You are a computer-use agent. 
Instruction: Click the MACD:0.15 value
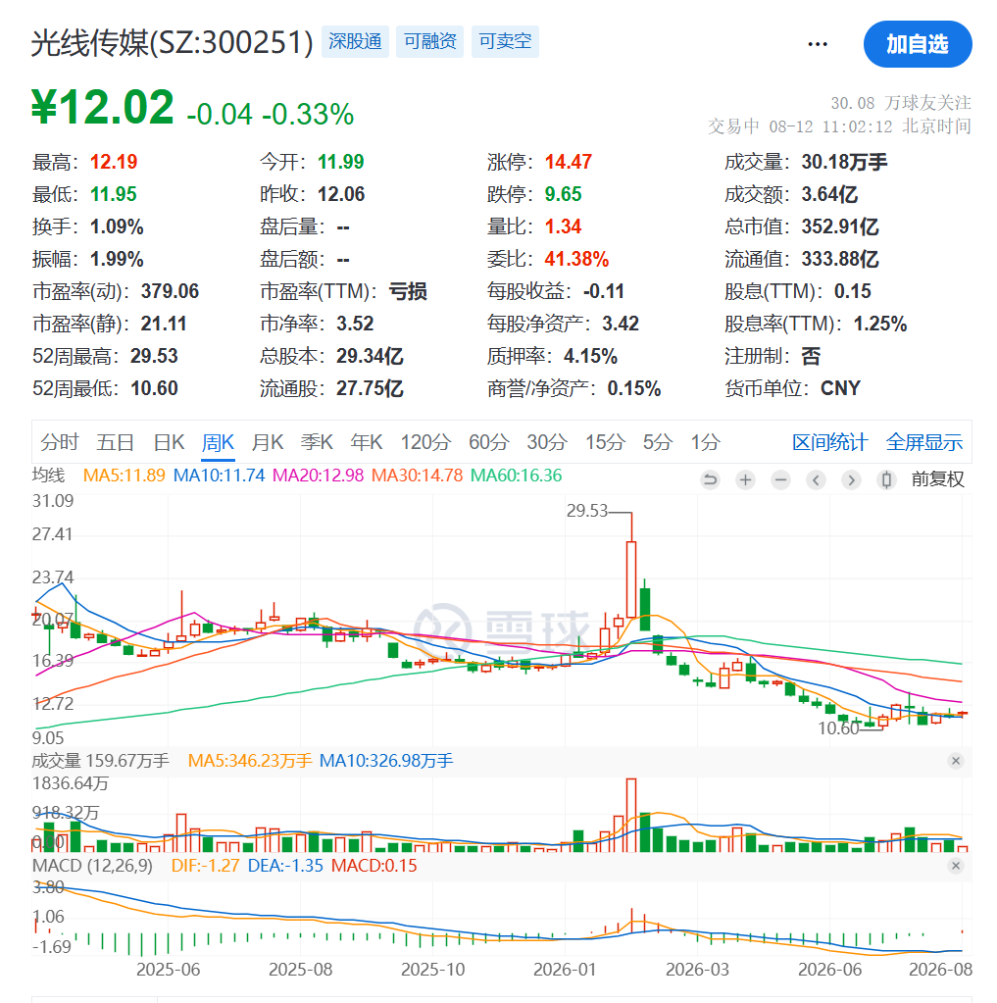point(374,866)
